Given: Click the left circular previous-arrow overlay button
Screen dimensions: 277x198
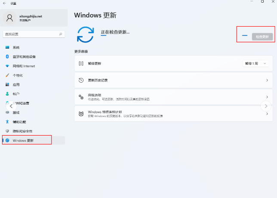Looking at the screenshot, I should click(x=11, y=105).
